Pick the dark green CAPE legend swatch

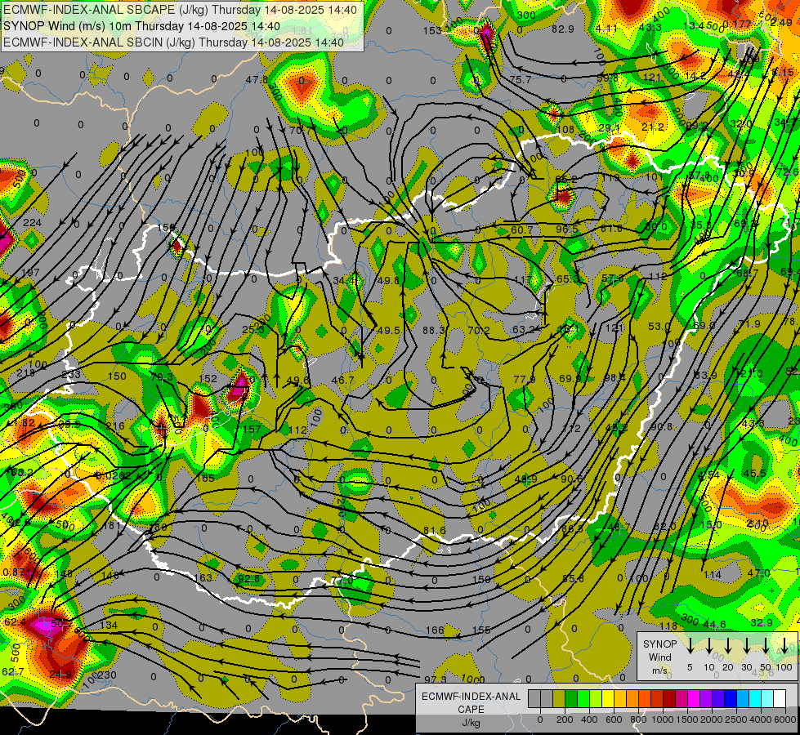[x=571, y=698]
